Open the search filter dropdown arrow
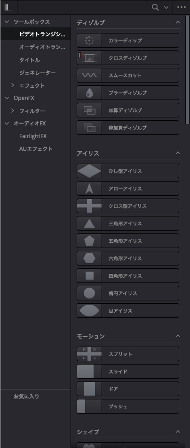Viewport: 190px width, 448px height. pos(166,8)
